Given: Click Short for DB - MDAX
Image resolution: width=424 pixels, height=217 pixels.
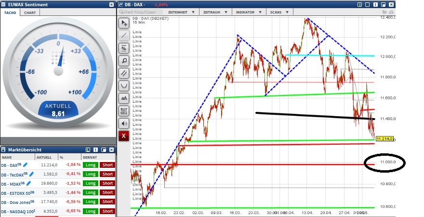Looking at the screenshot, I should (107, 183).
